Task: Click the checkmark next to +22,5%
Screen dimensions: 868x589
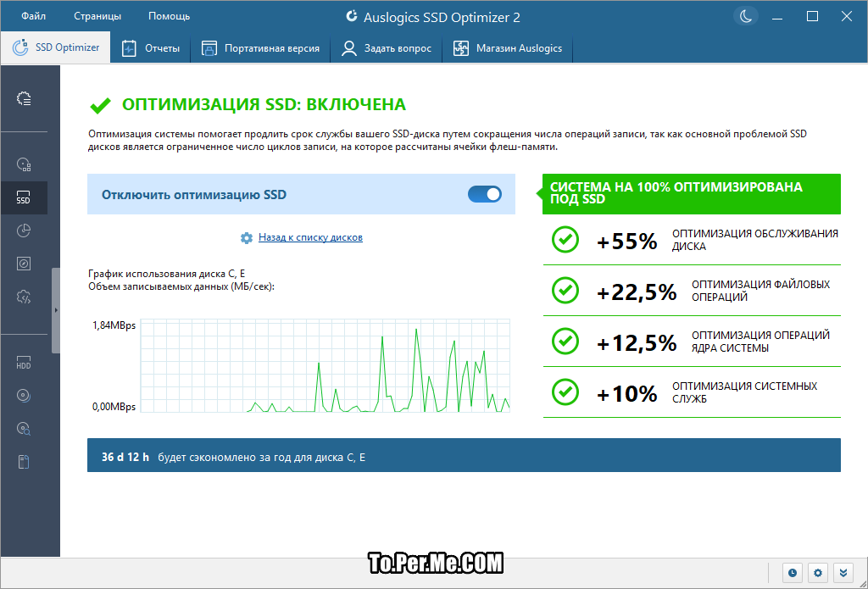Action: point(565,291)
